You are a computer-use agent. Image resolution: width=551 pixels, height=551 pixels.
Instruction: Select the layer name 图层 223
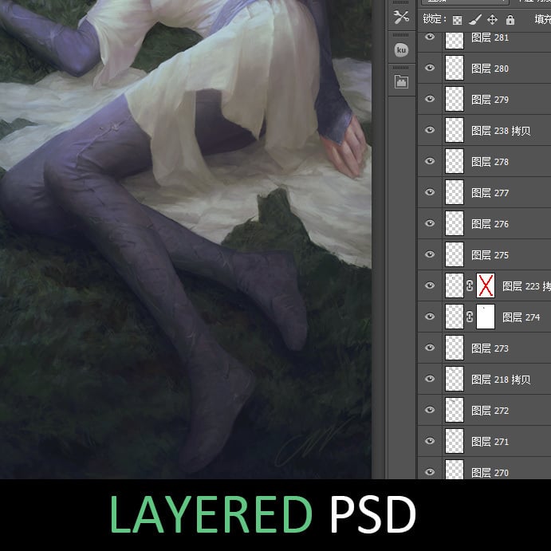(526, 286)
